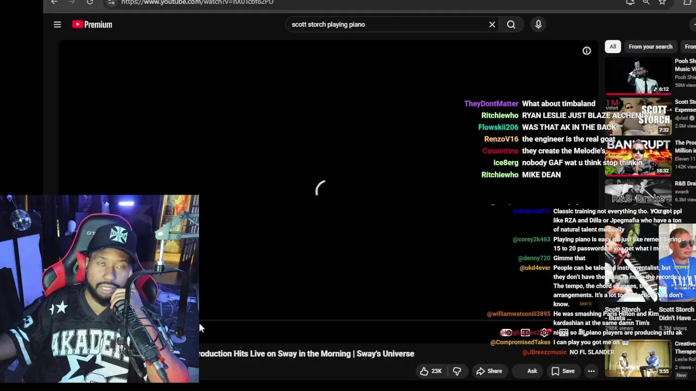This screenshot has width=696, height=391.
Task: Bookmark this page with the star icon
Action: click(x=662, y=3)
